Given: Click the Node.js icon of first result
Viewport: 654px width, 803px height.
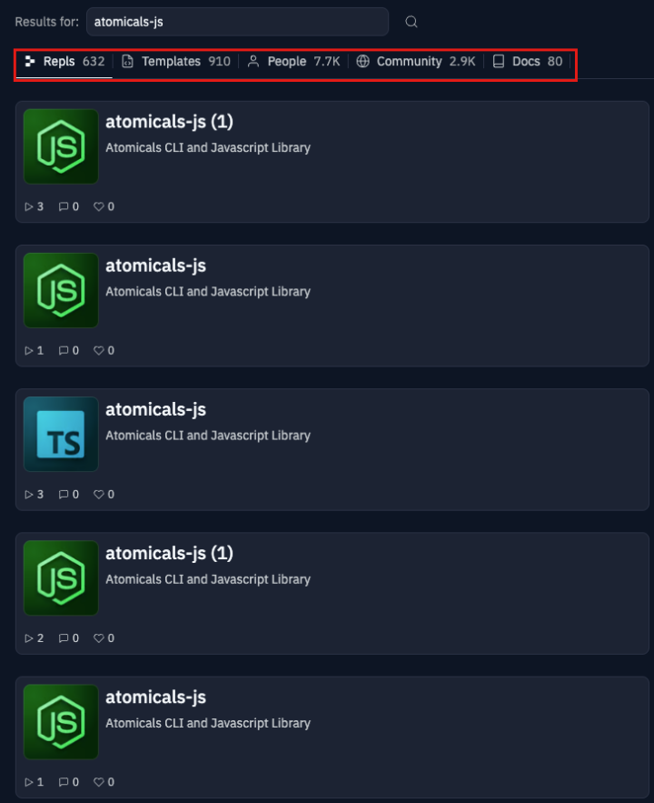Looking at the screenshot, I should (x=61, y=146).
